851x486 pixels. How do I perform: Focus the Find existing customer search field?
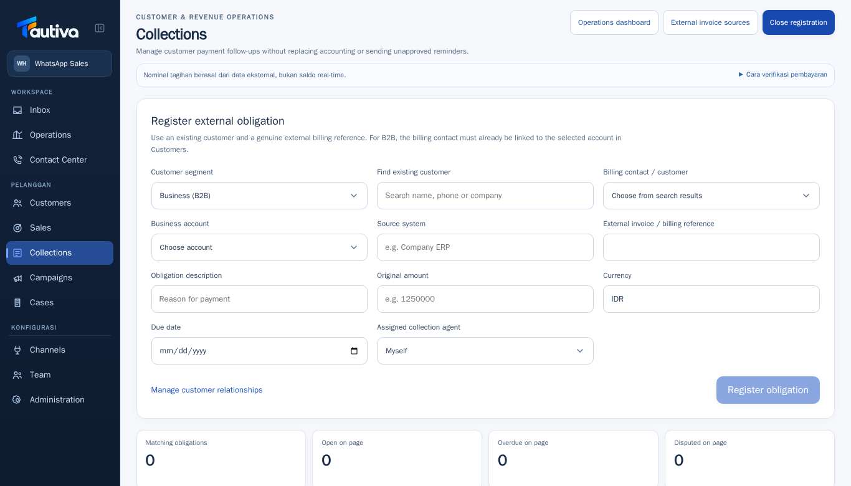point(485,196)
